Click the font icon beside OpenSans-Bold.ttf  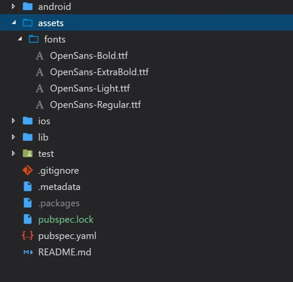40,55
